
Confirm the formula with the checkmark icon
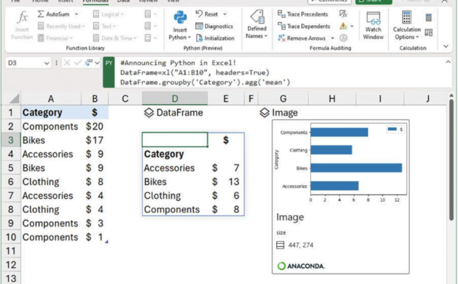tap(78, 63)
